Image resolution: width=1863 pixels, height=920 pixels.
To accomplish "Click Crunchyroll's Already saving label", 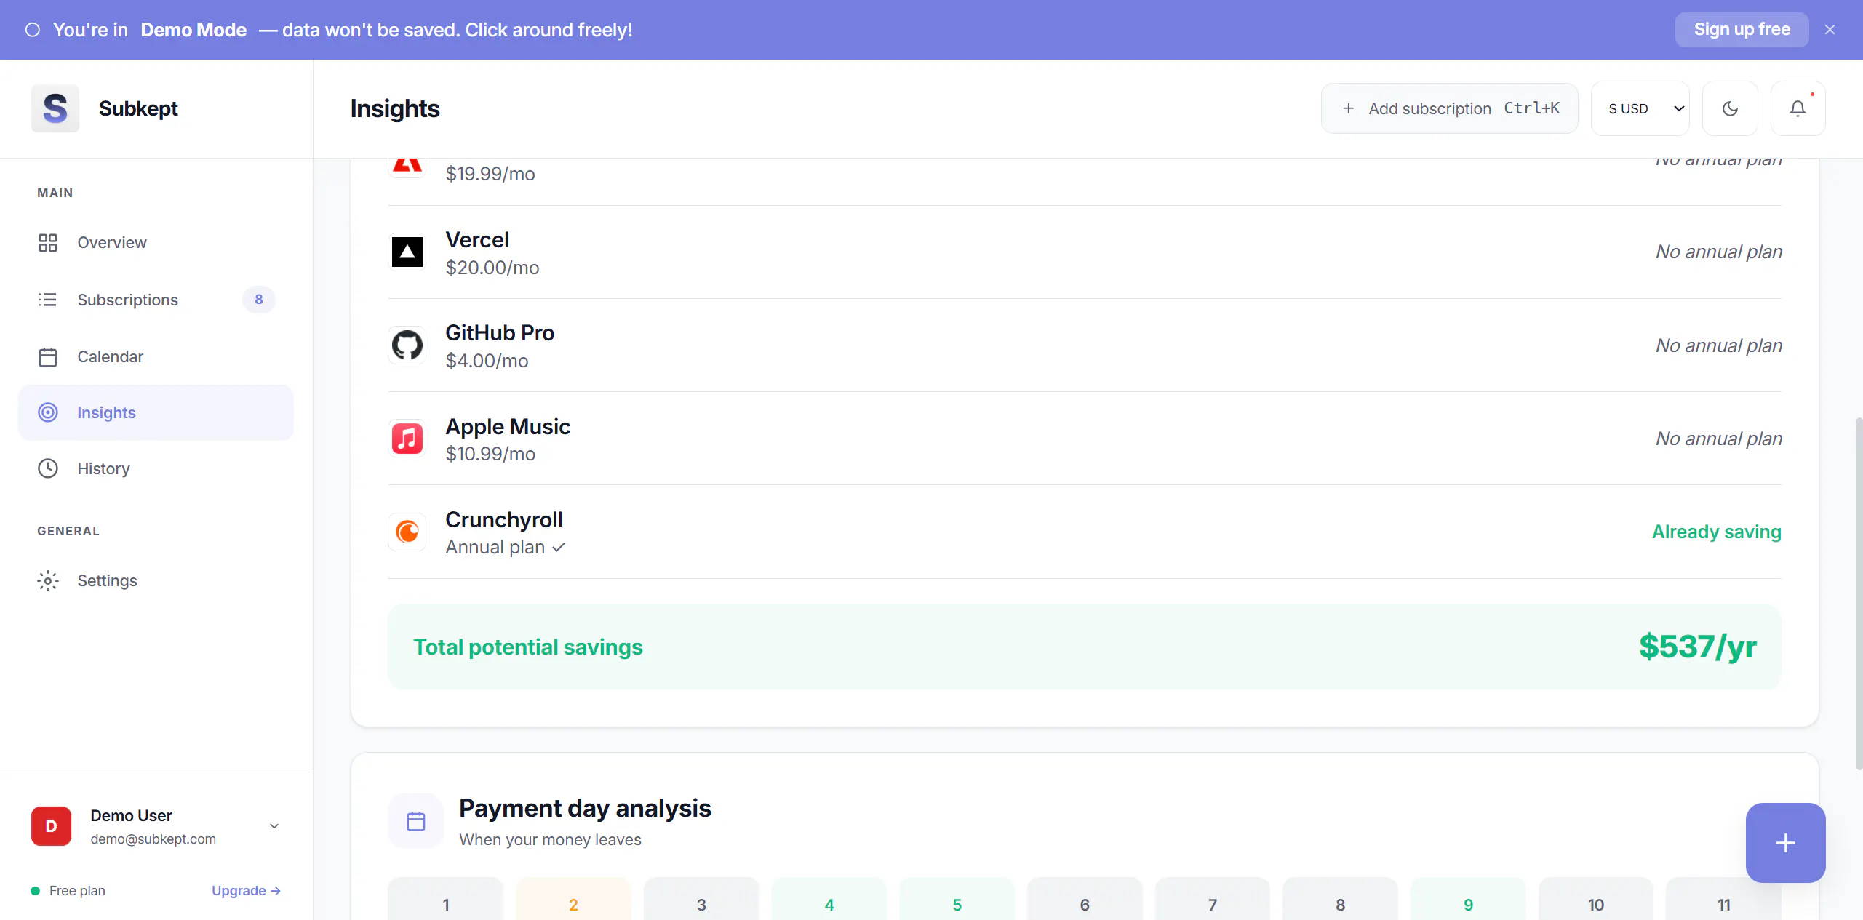I will pyautogui.click(x=1717, y=532).
